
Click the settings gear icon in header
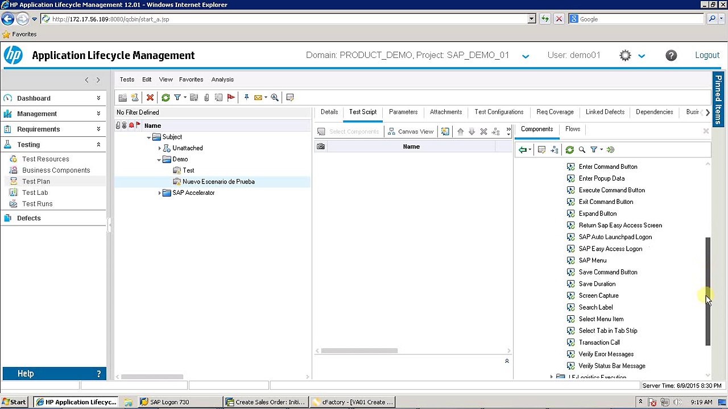(x=625, y=55)
